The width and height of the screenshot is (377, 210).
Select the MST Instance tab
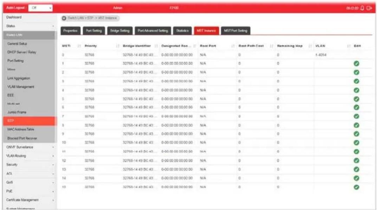click(206, 31)
